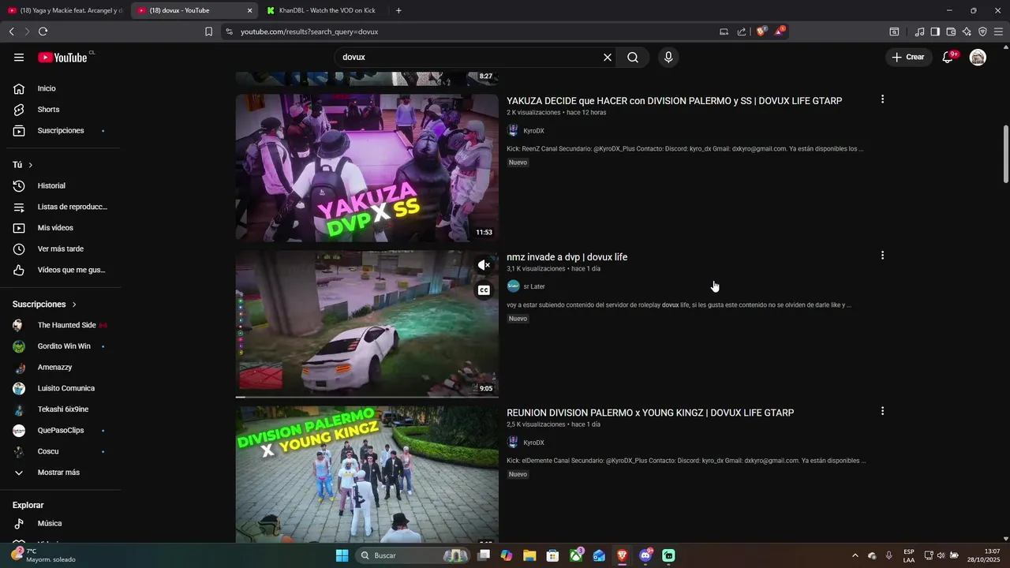Play DIVISION PALERMO X YOUNG KINGZ thumbnail

(x=367, y=474)
